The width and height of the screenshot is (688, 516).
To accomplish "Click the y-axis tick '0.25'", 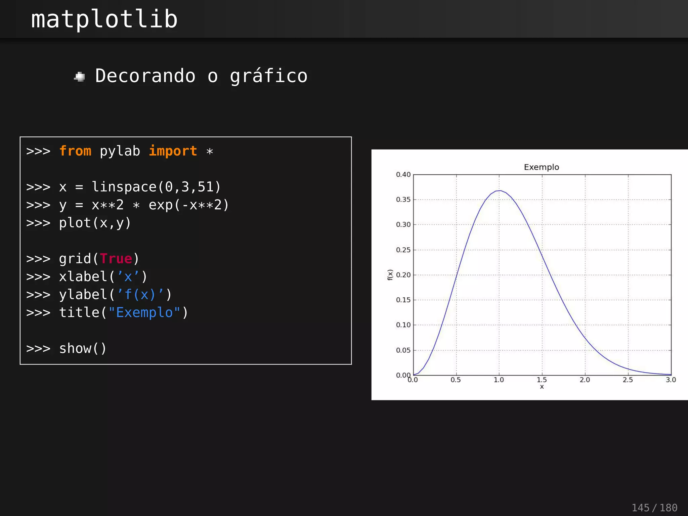I will pos(403,250).
